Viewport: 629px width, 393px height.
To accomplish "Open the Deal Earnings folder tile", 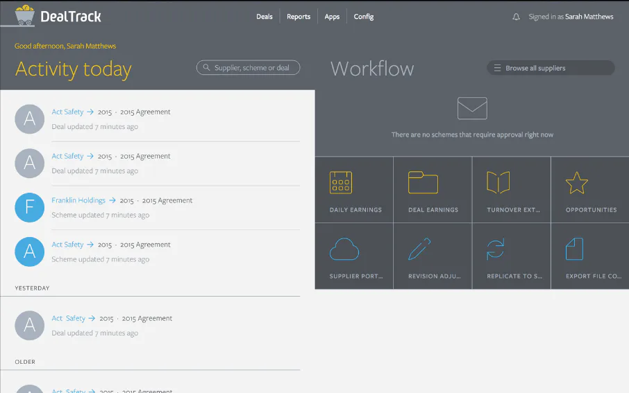I will (433, 189).
